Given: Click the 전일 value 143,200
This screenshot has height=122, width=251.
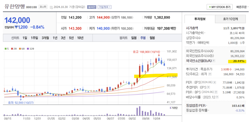Looking at the screenshot, I should click(x=75, y=17).
